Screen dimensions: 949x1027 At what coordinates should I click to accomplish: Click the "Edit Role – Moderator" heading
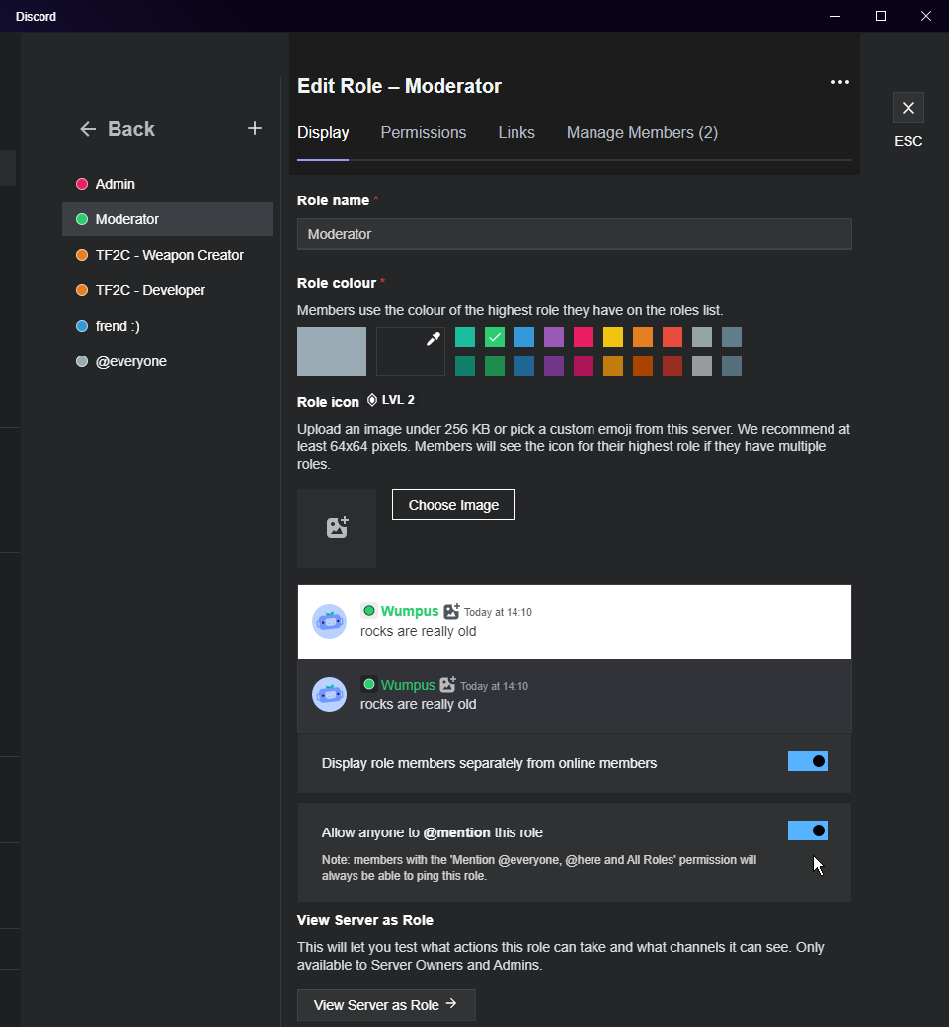400,86
